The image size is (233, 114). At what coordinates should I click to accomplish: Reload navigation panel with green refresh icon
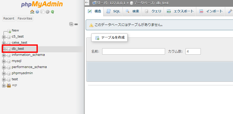(x=52, y=12)
